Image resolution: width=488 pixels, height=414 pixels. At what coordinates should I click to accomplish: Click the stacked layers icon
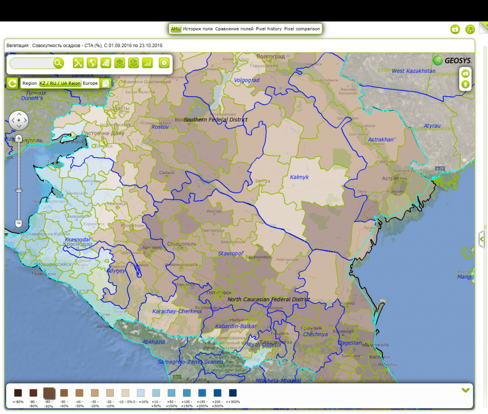point(120,63)
